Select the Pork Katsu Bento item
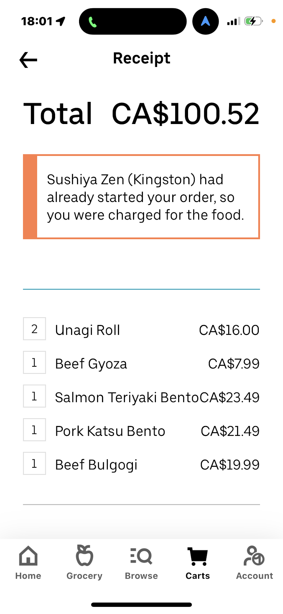This screenshot has height=614, width=283. pos(110,431)
